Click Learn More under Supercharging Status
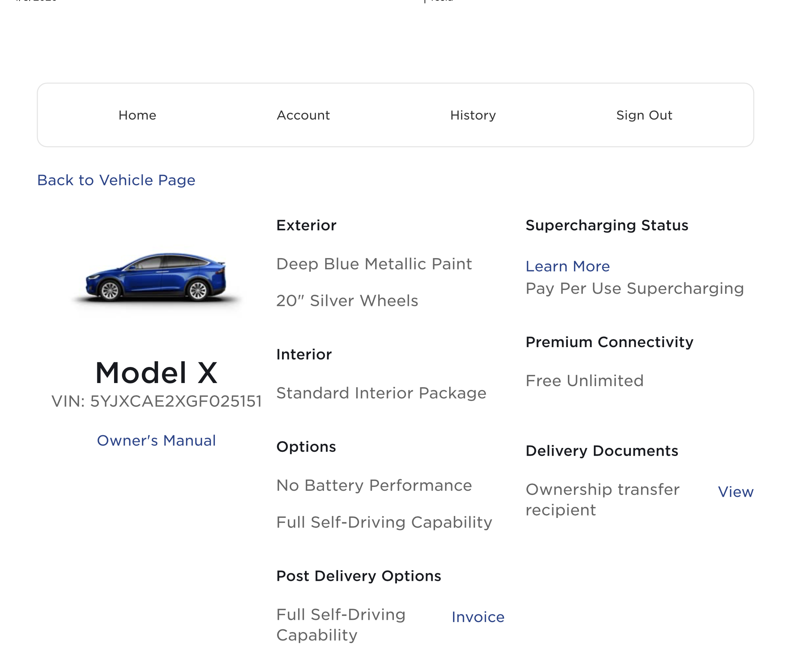 tap(567, 266)
